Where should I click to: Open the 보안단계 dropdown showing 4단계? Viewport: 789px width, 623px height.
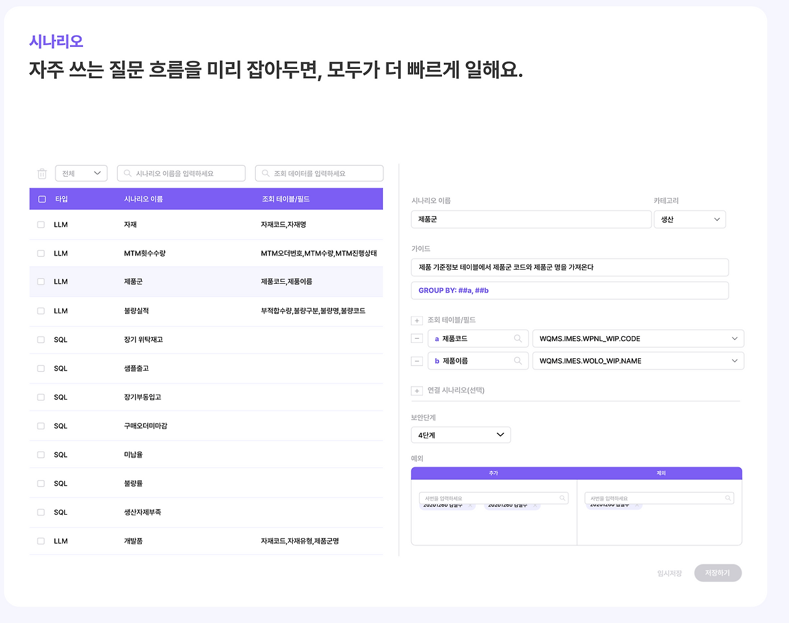tap(460, 435)
